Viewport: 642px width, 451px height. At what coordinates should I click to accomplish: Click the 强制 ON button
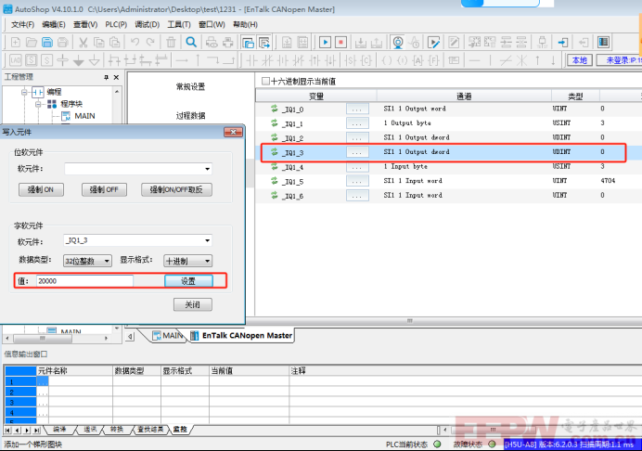(41, 189)
